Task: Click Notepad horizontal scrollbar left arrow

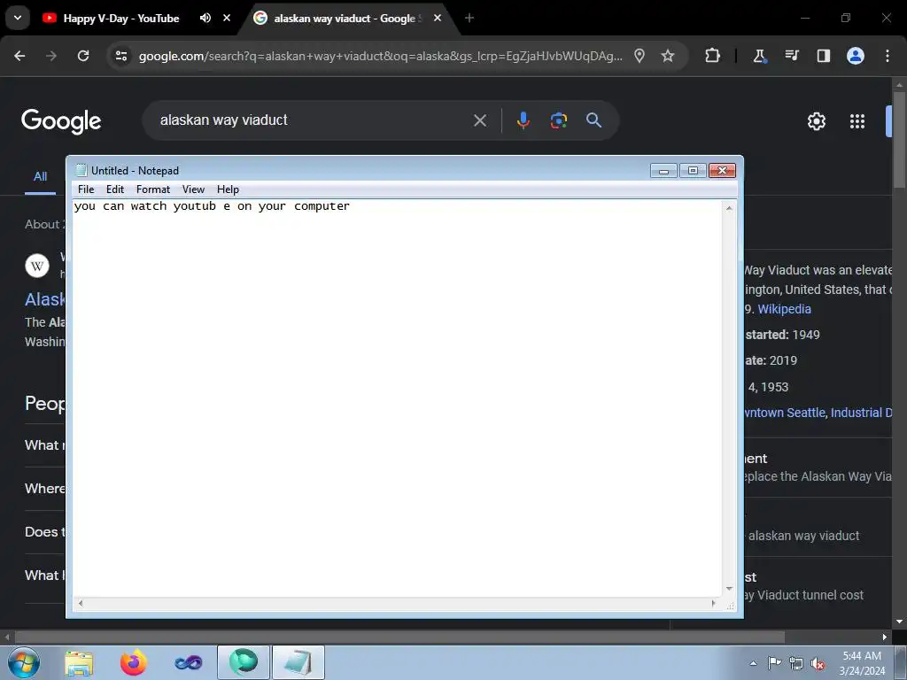Action: (81, 604)
